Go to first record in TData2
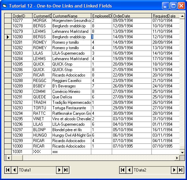This screenshot has height=180, width=187. click(123, 170)
